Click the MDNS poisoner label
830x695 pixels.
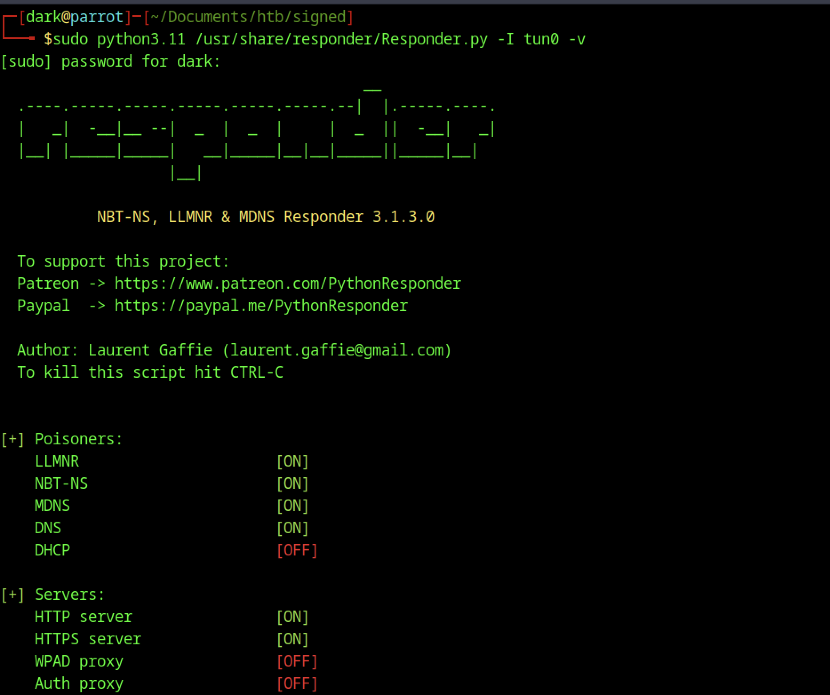[52, 506]
